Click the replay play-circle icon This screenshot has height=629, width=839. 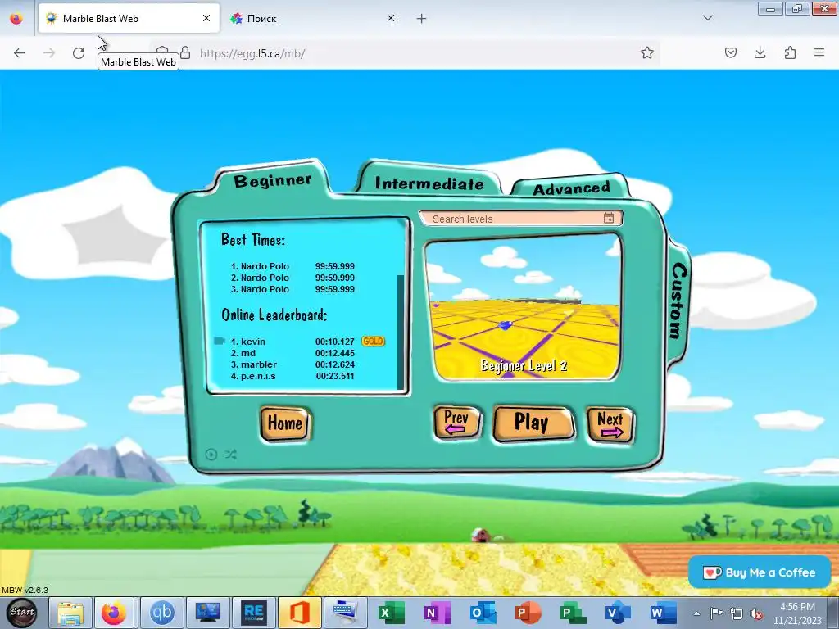[211, 454]
